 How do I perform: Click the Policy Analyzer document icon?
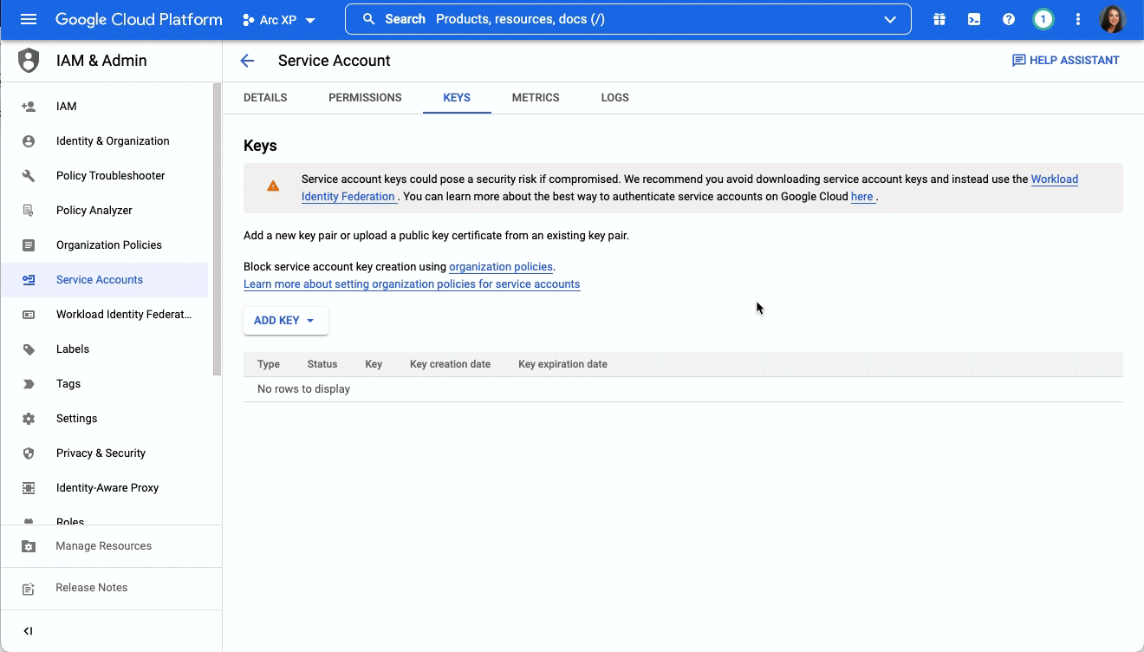[x=29, y=211]
